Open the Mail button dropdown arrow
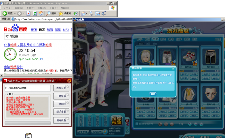The height and width of the screenshot is (138, 225). 87,13
